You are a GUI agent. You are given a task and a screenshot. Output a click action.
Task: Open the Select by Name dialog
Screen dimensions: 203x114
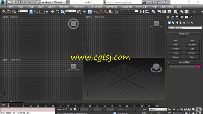[x=36, y=12]
